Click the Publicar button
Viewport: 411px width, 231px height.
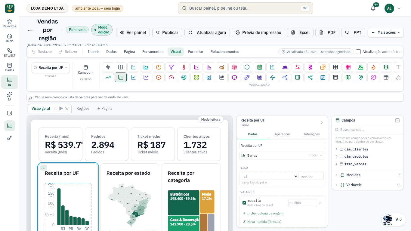click(167, 32)
